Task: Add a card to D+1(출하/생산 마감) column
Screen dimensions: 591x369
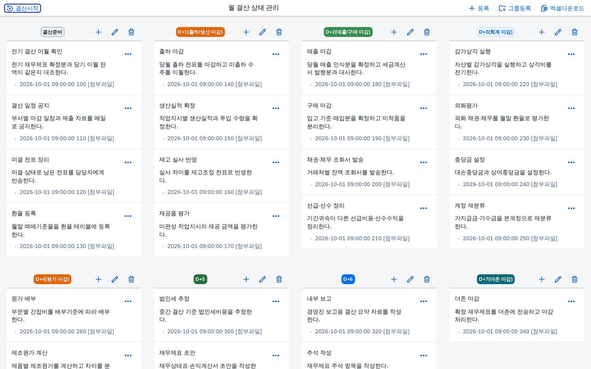Action: 246,32
